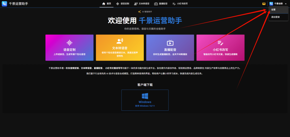The width and height of the screenshot is (290, 137).
Task: Click the user avatar beside 千景创奇
Action: pos(271,4)
